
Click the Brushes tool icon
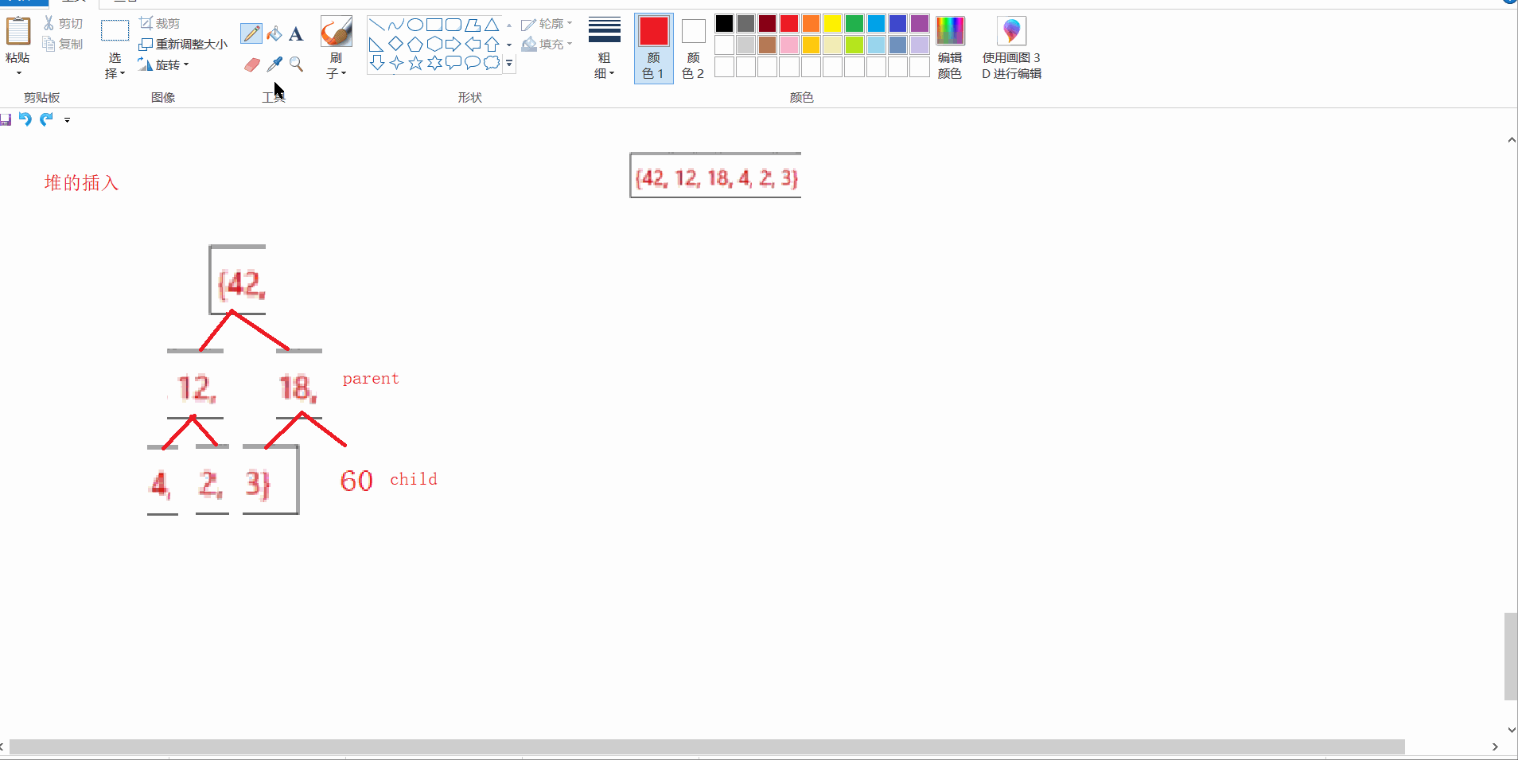(x=337, y=32)
